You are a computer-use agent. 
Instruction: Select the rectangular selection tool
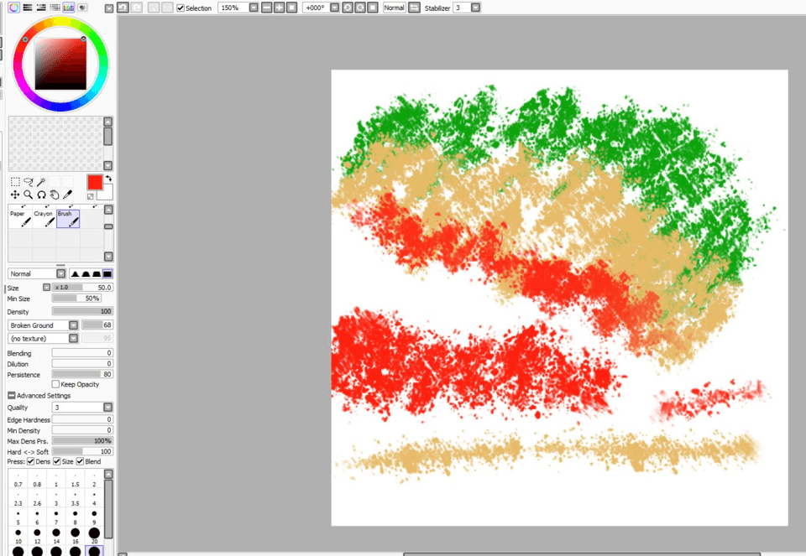(x=15, y=182)
